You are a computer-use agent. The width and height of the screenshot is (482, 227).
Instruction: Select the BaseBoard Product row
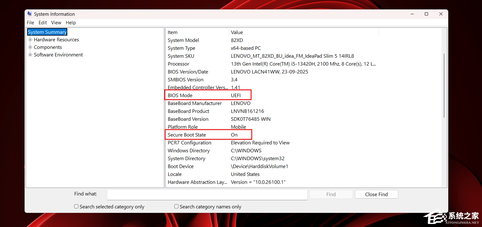coord(272,111)
